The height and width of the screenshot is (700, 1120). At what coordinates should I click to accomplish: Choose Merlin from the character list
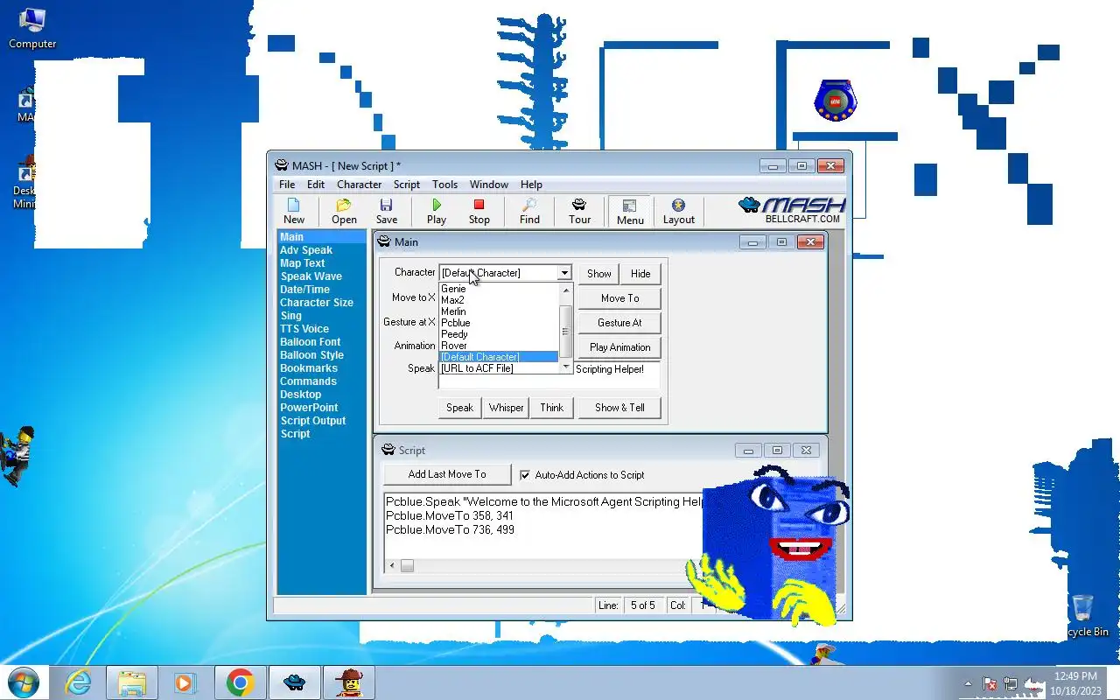pos(498,311)
